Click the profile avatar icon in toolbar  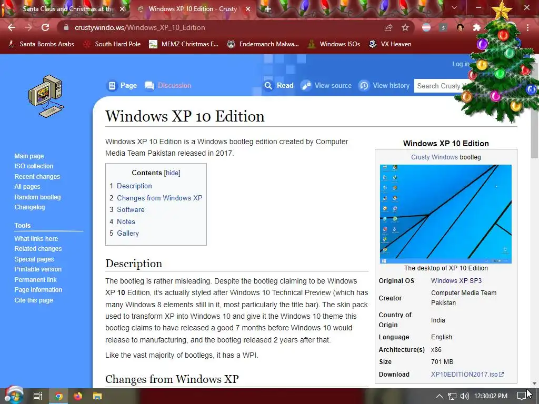(x=460, y=27)
